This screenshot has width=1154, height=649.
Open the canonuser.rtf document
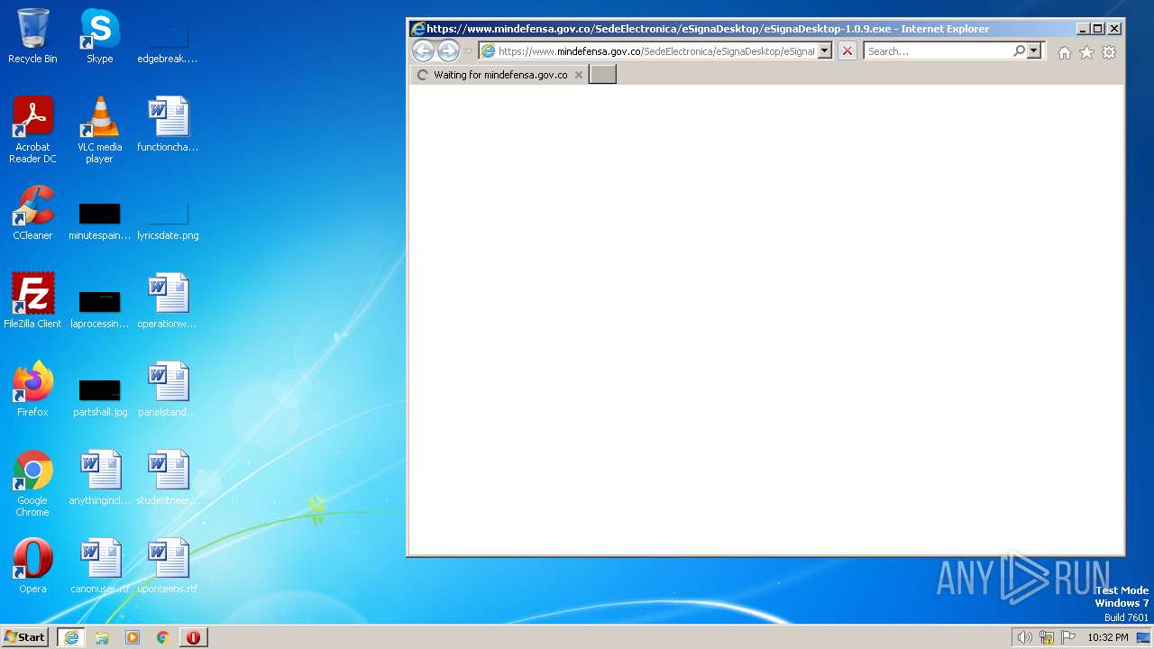click(x=100, y=566)
